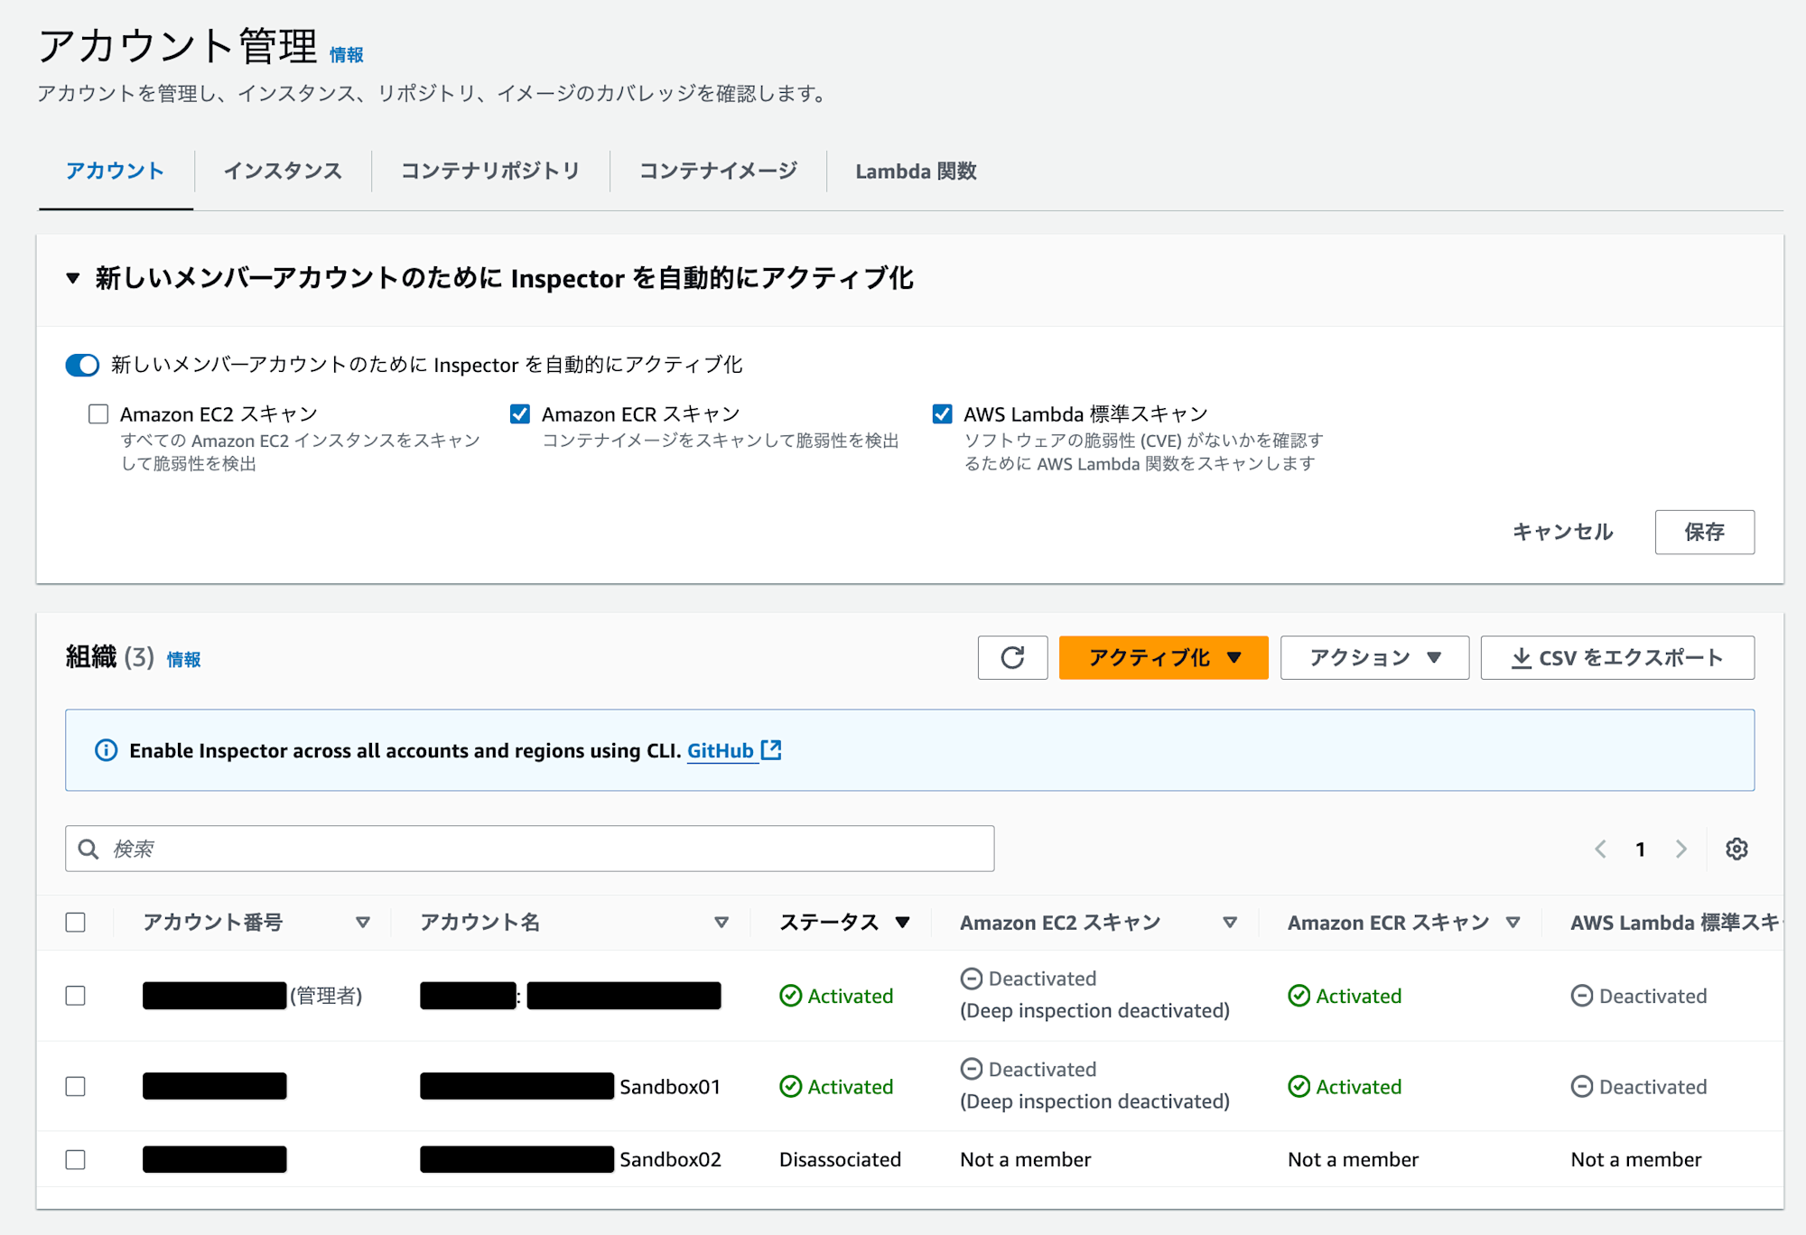The width and height of the screenshot is (1806, 1235).
Task: Click the info circle icon in the CLI banner
Action: [106, 750]
